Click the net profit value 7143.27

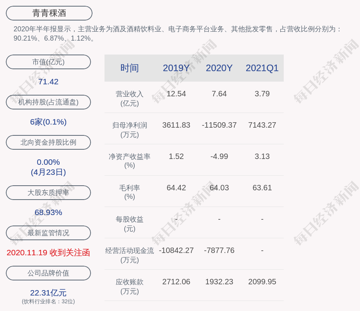click(262, 125)
